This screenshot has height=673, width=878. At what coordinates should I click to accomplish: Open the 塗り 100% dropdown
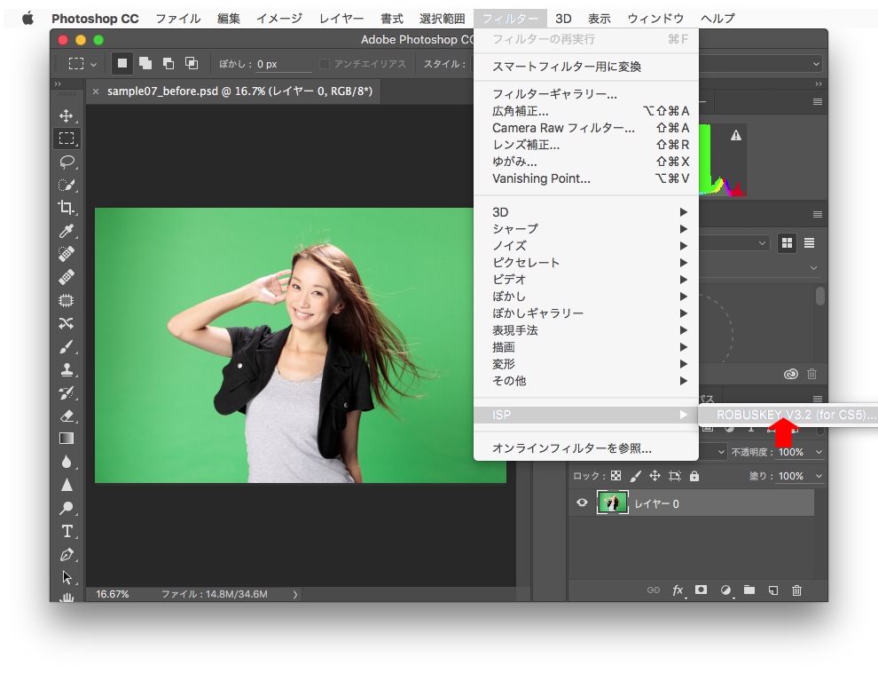(819, 476)
